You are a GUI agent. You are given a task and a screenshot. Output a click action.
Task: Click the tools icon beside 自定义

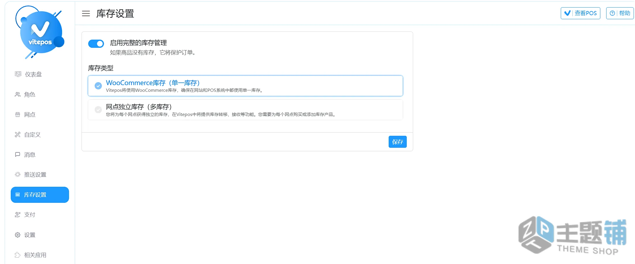(18, 134)
